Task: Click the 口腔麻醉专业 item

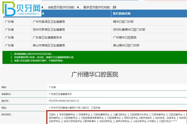Action: [x=71, y=118]
